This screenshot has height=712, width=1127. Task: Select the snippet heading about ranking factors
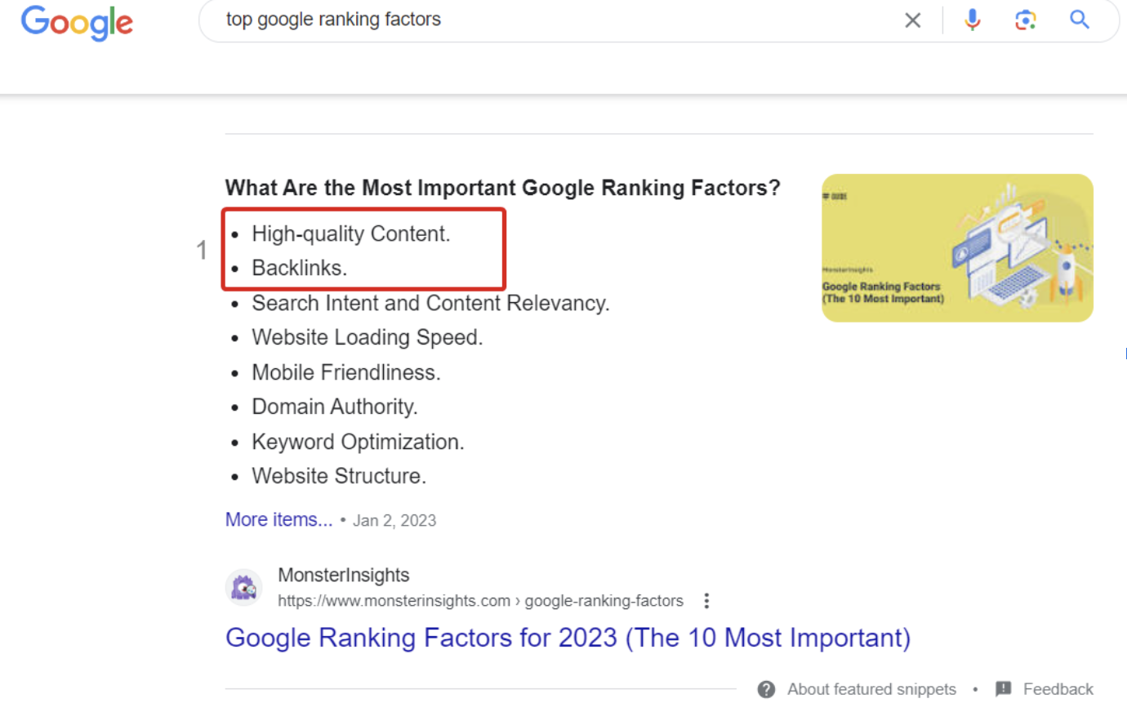pos(502,188)
